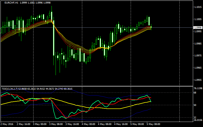Select the TDI(13,34,2,7) indicator label
203x127 pixels.
tap(10, 89)
